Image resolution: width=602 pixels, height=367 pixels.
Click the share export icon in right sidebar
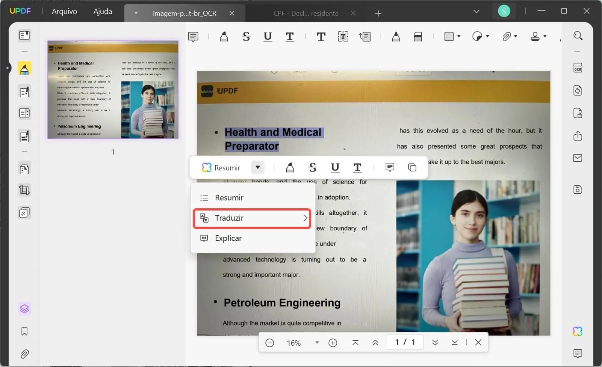pyautogui.click(x=578, y=136)
